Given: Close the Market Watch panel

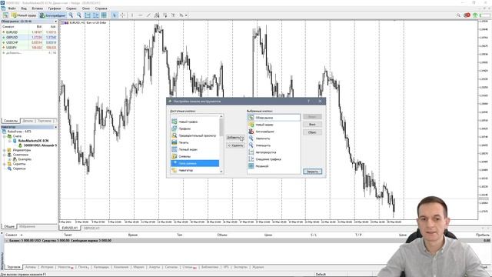Looking at the screenshot, I should click(x=56, y=22).
